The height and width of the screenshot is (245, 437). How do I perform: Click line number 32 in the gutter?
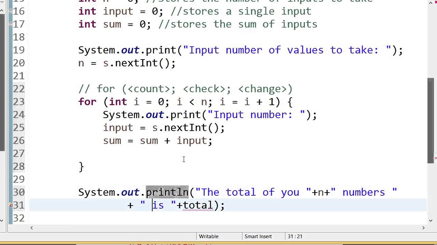(x=19, y=218)
